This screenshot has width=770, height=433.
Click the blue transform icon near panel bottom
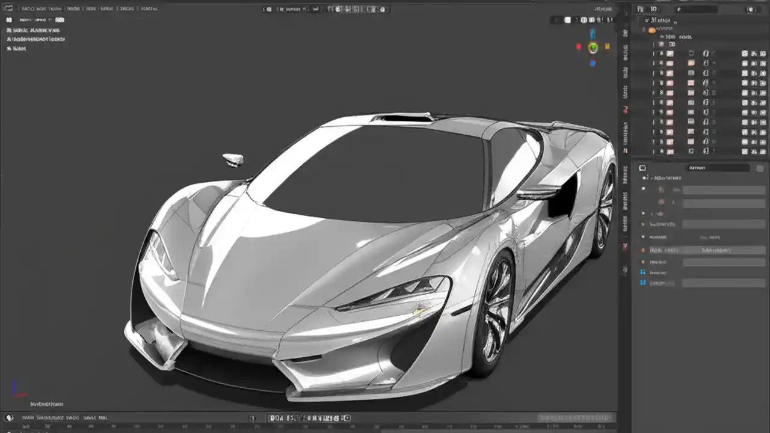(642, 283)
